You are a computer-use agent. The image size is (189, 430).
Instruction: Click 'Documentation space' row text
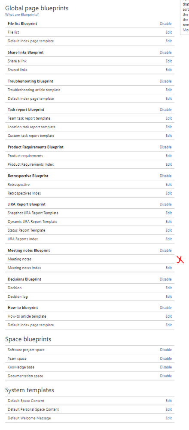click(x=25, y=376)
